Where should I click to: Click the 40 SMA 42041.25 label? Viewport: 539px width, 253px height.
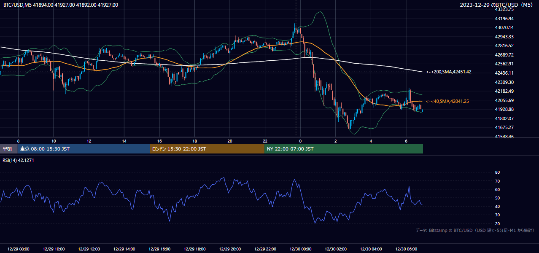pos(447,101)
